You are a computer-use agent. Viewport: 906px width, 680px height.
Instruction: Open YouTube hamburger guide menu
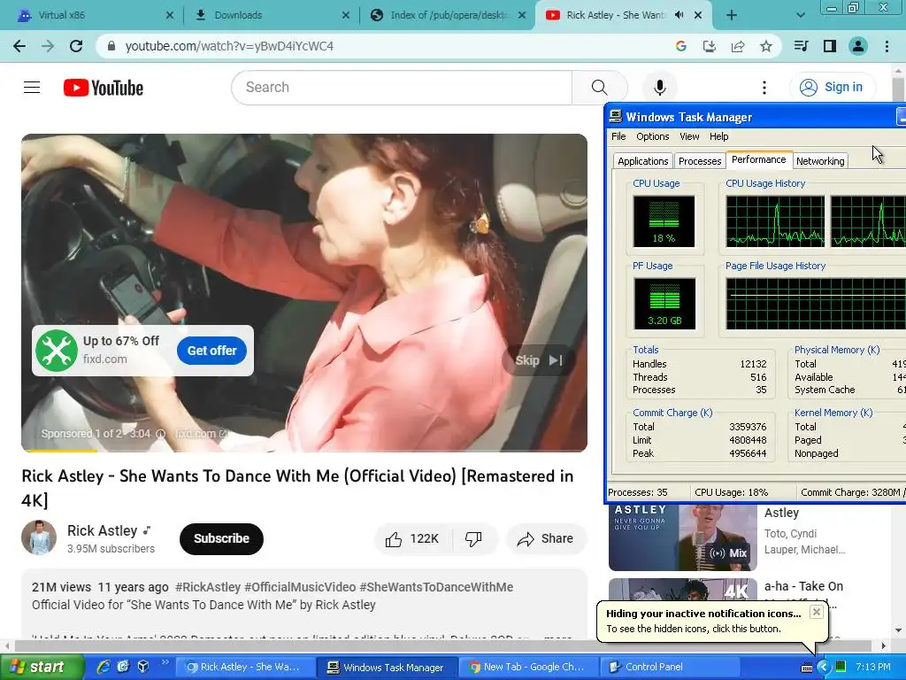tap(32, 88)
